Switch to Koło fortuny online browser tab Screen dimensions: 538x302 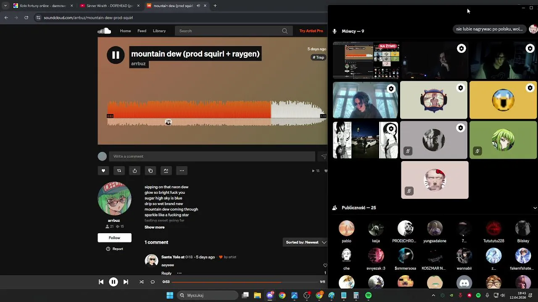pyautogui.click(x=43, y=6)
